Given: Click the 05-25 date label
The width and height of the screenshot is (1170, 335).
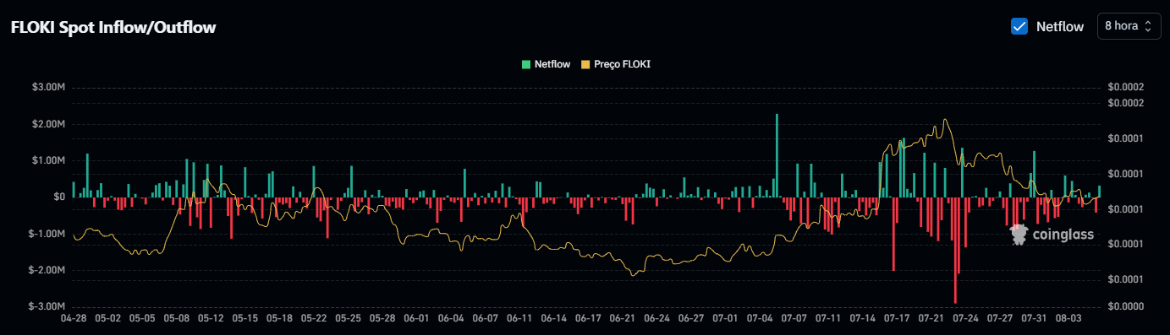Looking at the screenshot, I should pos(349,319).
